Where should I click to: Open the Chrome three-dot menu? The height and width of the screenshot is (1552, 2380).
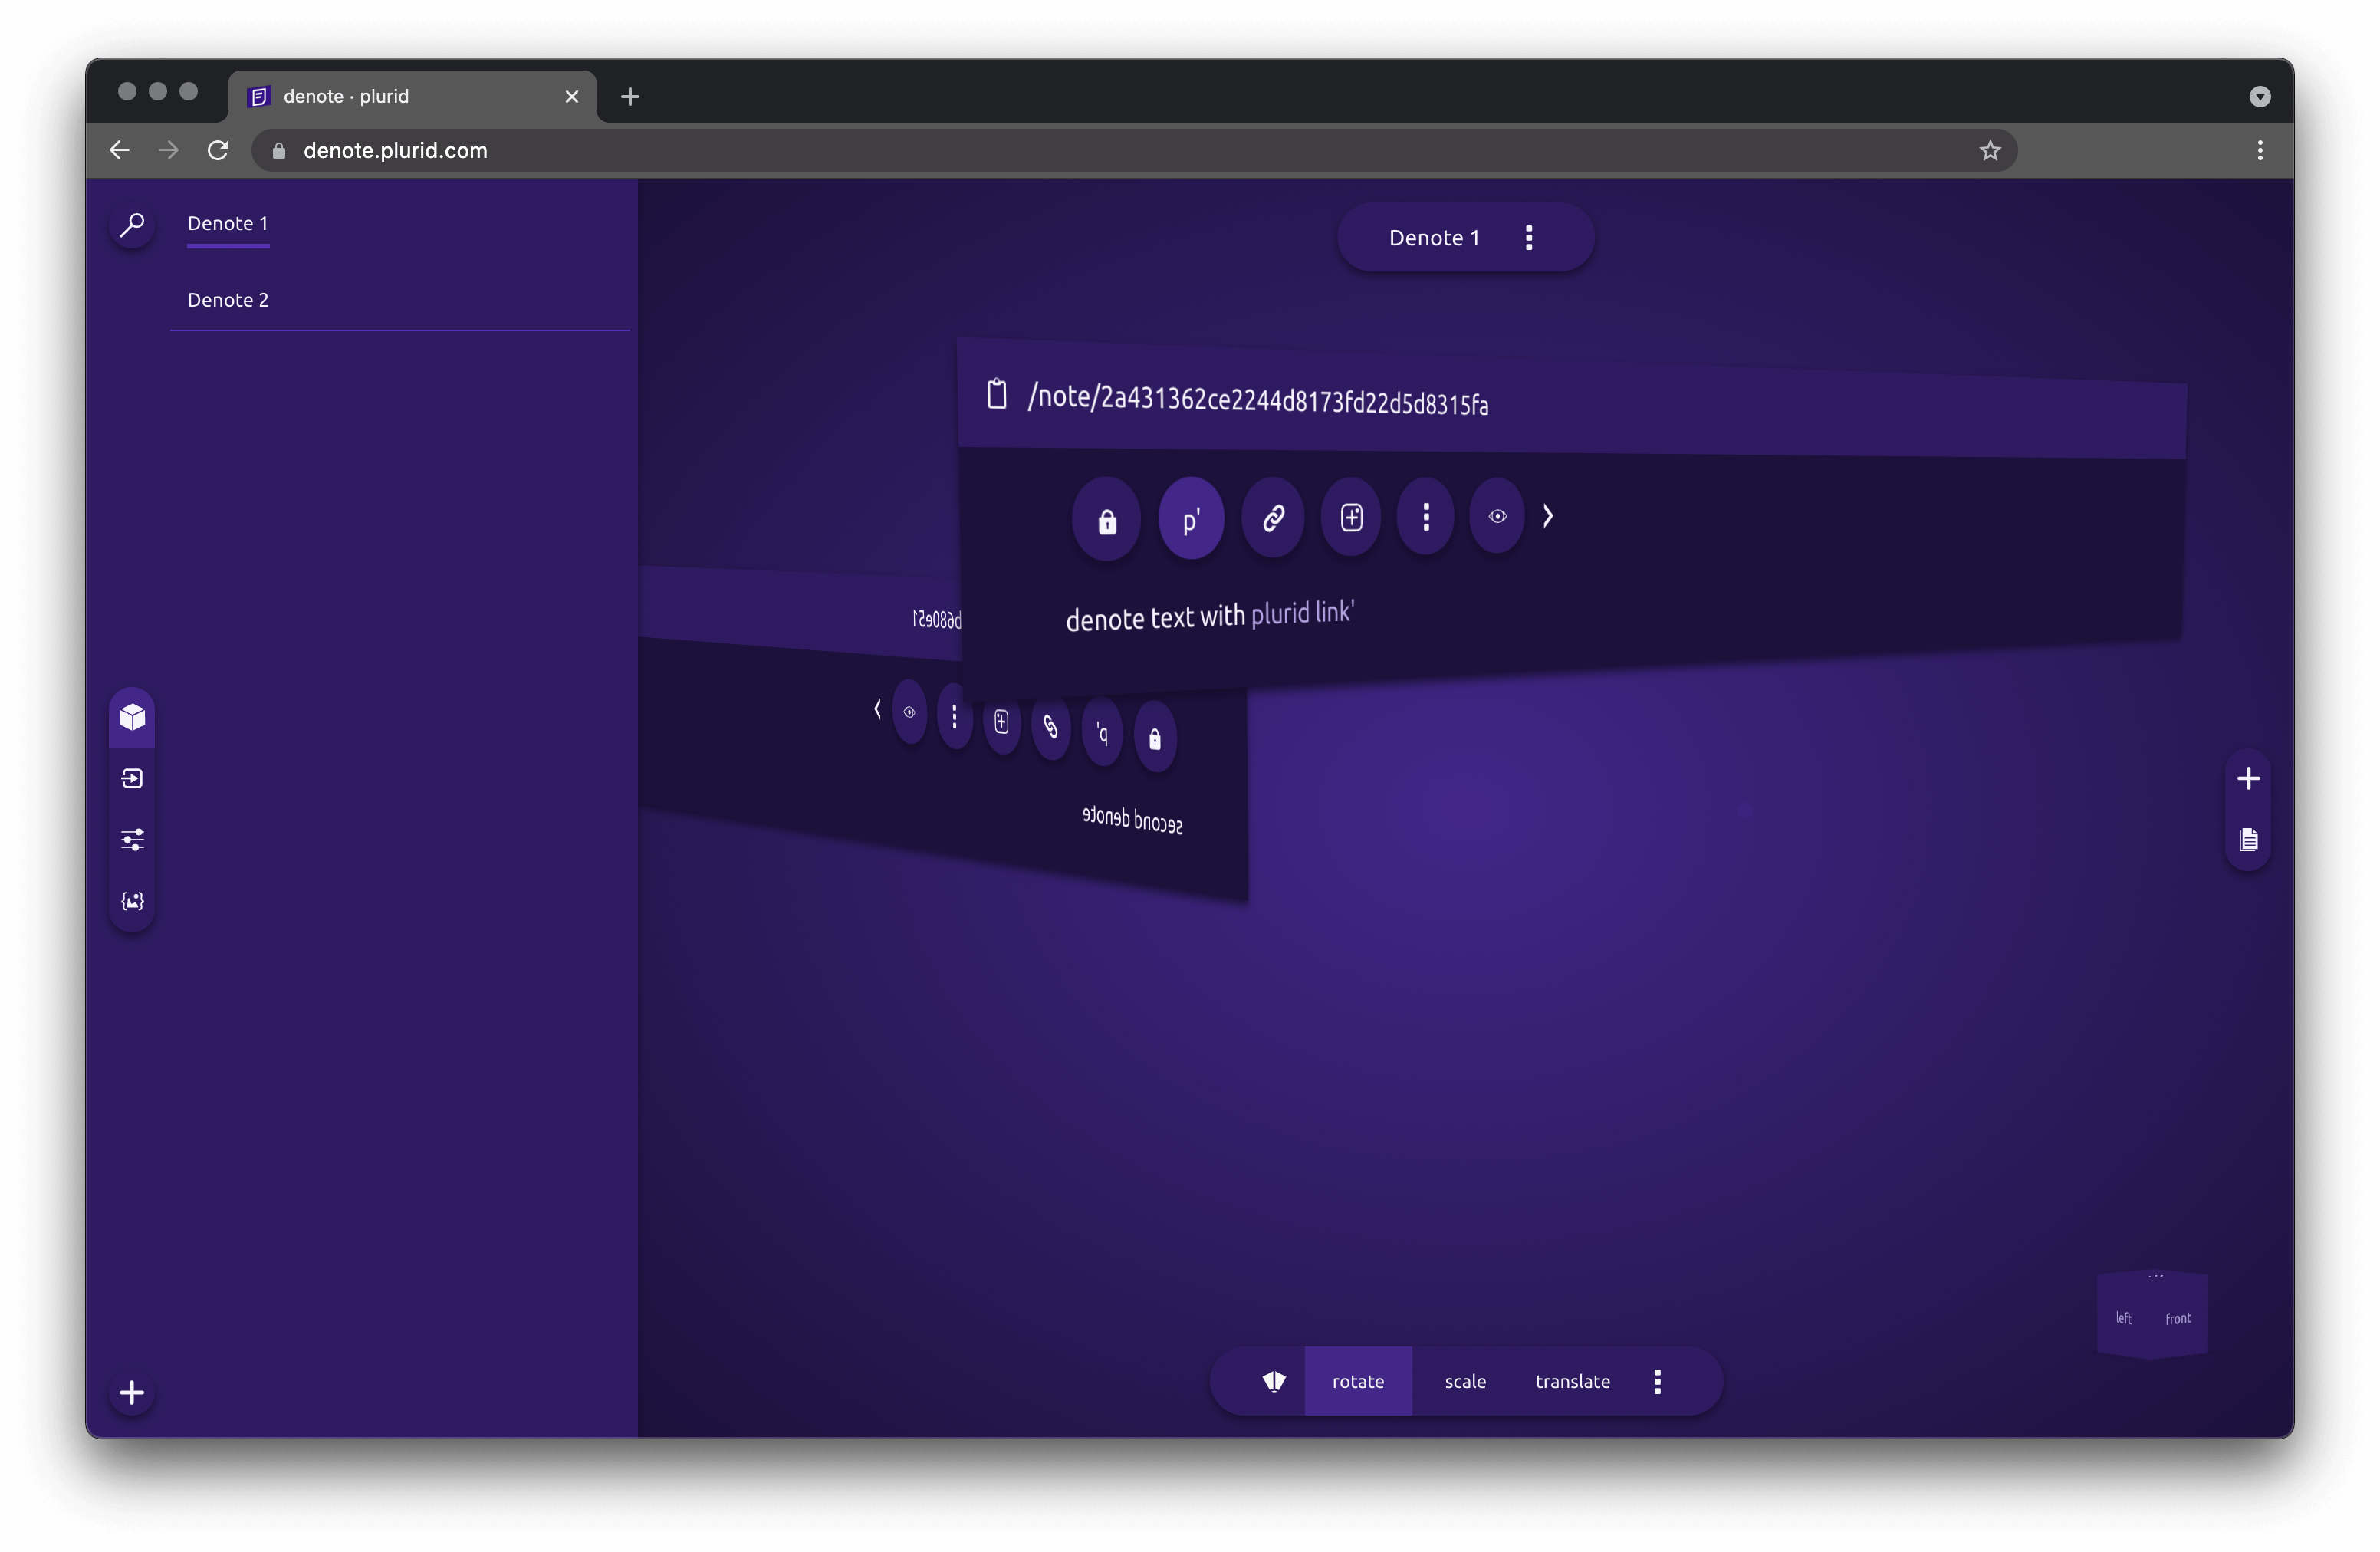point(2259,150)
